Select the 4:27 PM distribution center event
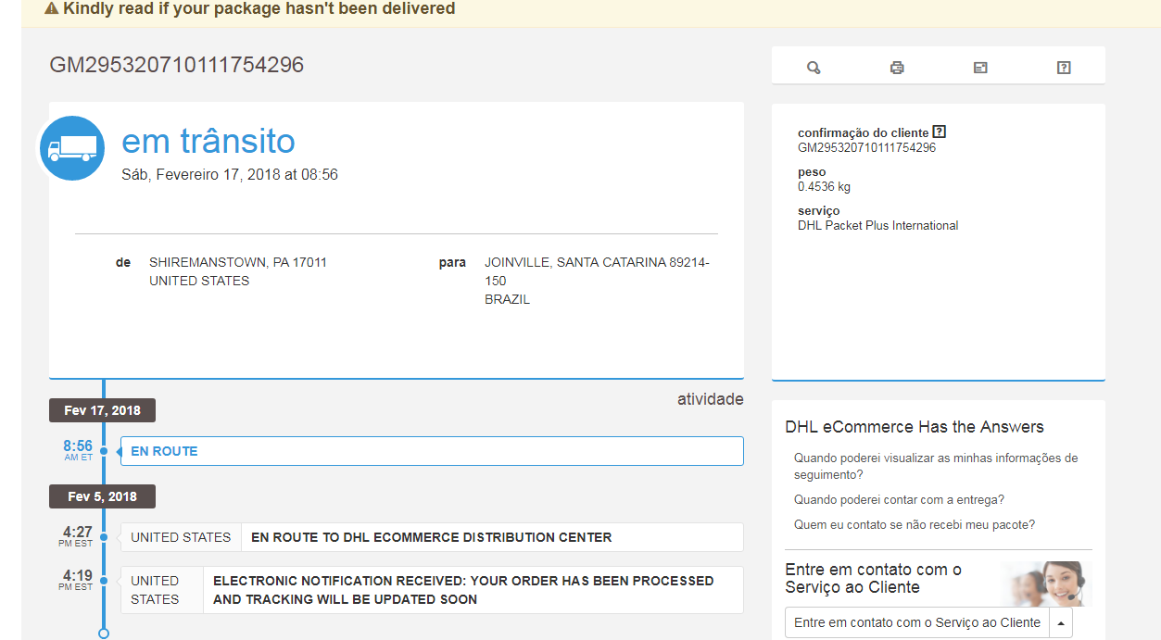This screenshot has width=1161, height=640. click(432, 537)
